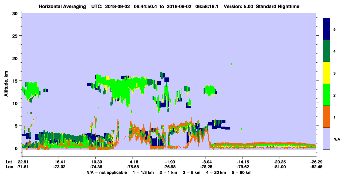Click the longitude value -73.02
The image size is (351, 180).
(x=59, y=167)
